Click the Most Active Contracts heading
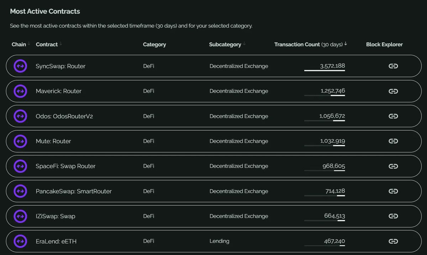 (45, 11)
